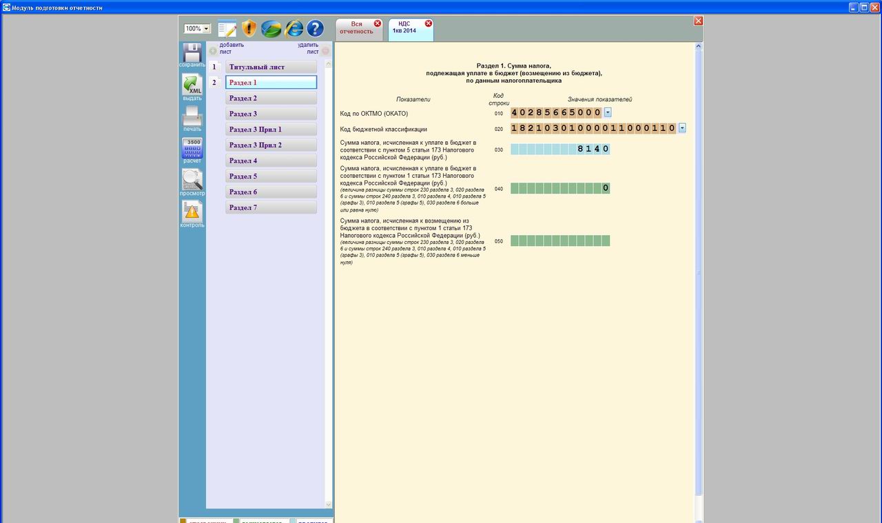
Task: Click the 'Код по ОКТМО (ОКАТО)' label
Action: 374,114
